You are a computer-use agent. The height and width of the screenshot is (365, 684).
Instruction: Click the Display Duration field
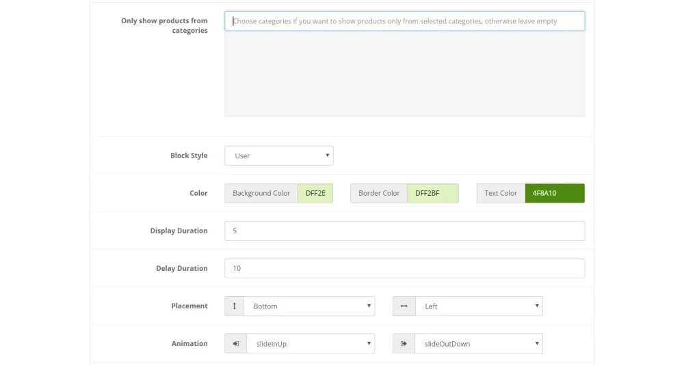pyautogui.click(x=405, y=231)
